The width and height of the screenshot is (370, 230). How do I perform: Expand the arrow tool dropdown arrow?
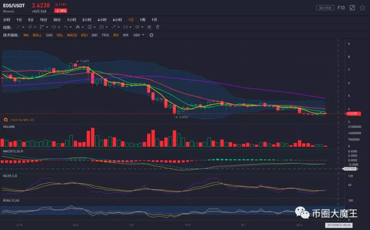click(x=119, y=27)
